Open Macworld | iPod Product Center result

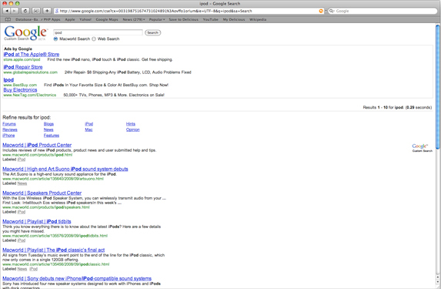(37, 145)
